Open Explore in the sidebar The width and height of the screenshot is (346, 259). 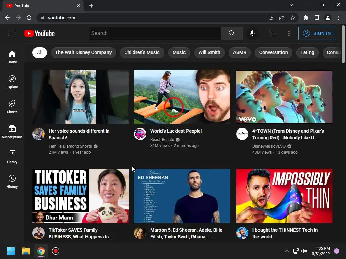click(12, 82)
